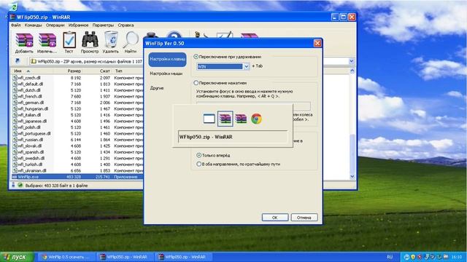Expand the WinRAR address bar dropdown
The width and height of the screenshot is (467, 262).
pyautogui.click(x=352, y=61)
